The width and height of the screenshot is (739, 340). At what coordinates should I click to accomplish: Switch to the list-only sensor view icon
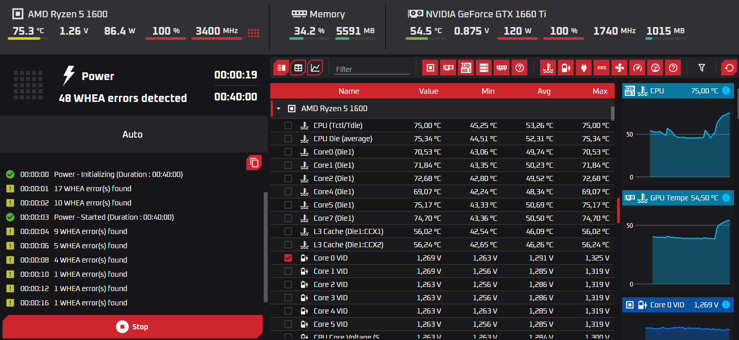pyautogui.click(x=281, y=67)
